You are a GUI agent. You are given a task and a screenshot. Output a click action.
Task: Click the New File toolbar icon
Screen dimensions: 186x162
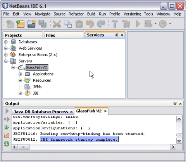coord(10,24)
